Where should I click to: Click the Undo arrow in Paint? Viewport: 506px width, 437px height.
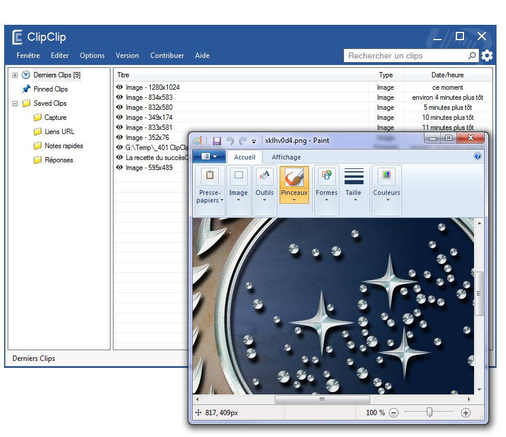pyautogui.click(x=230, y=141)
